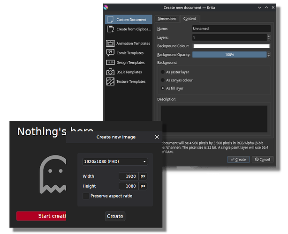Open the 1920x1080 (FHD) preset dropdown
Screen dimensions: 288x234
(115, 161)
